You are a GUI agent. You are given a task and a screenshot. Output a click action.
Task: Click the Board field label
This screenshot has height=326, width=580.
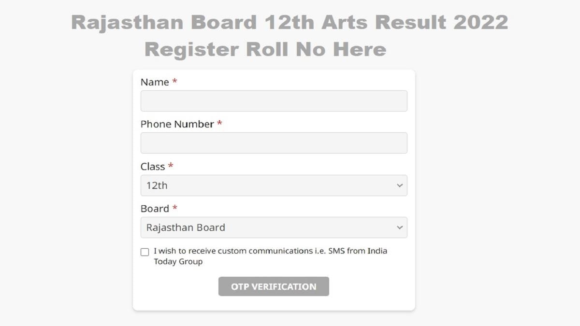coord(154,209)
